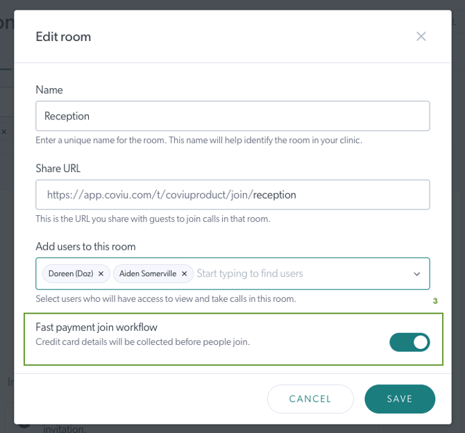
Task: Click the credit card details description text
Action: tap(142, 342)
